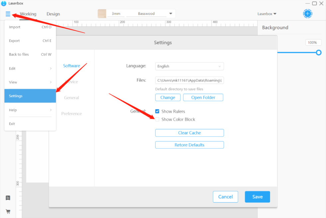Choose Export from the menu
Screen dimensions: 326x218
[30, 41]
